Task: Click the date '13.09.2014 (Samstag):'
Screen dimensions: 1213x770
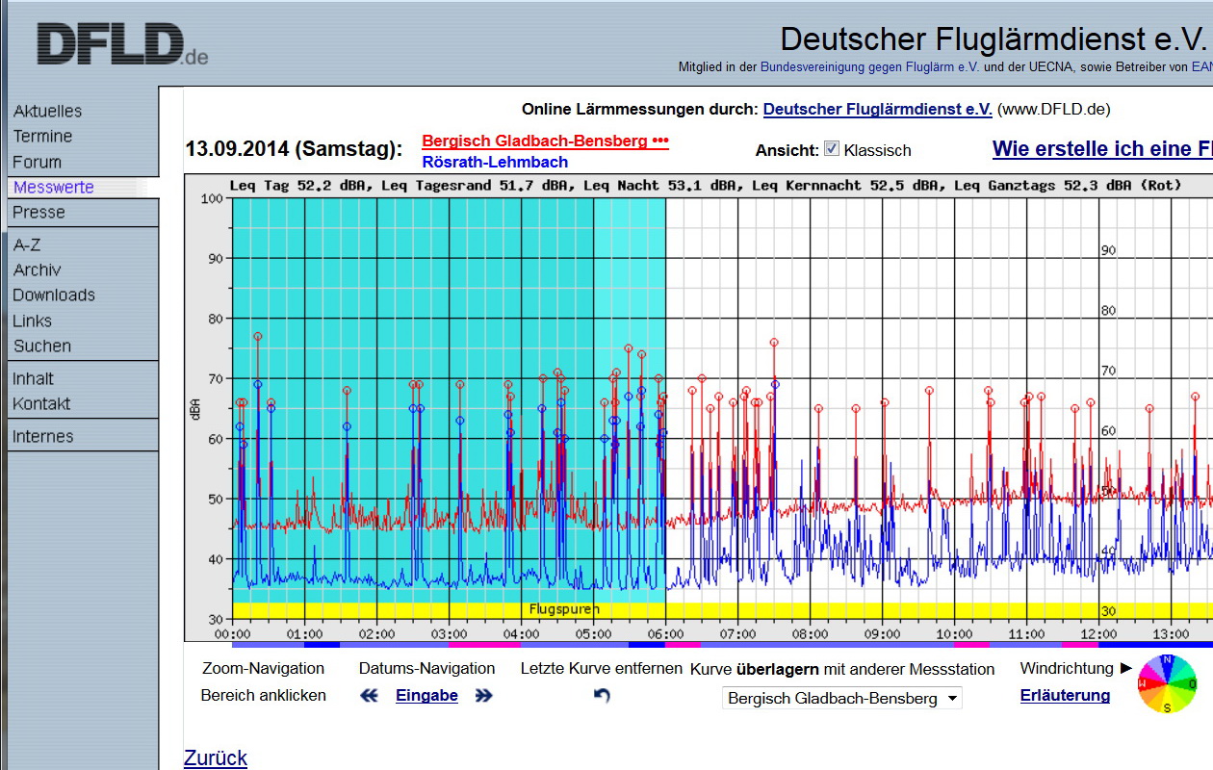Action: coord(294,149)
